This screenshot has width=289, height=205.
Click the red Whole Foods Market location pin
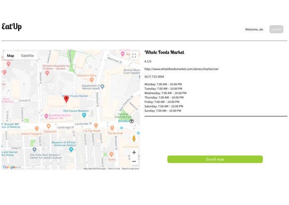pos(66,99)
